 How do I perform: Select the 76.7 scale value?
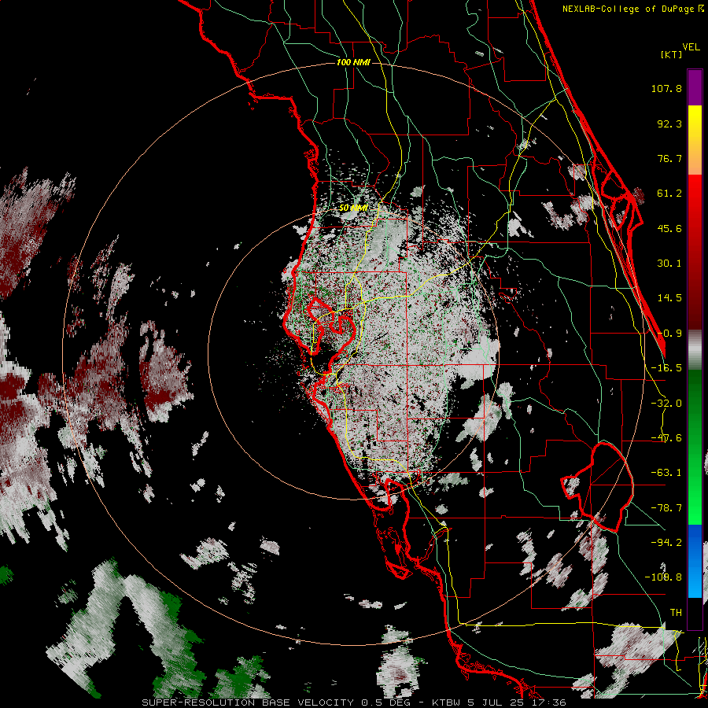(x=669, y=158)
